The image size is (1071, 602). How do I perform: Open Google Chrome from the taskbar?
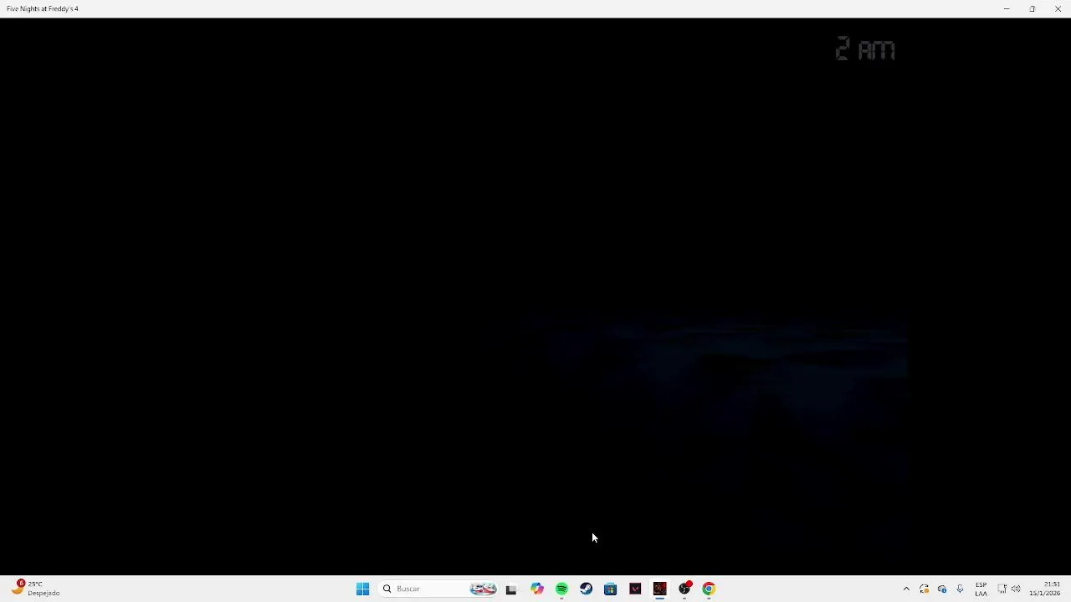[709, 589]
